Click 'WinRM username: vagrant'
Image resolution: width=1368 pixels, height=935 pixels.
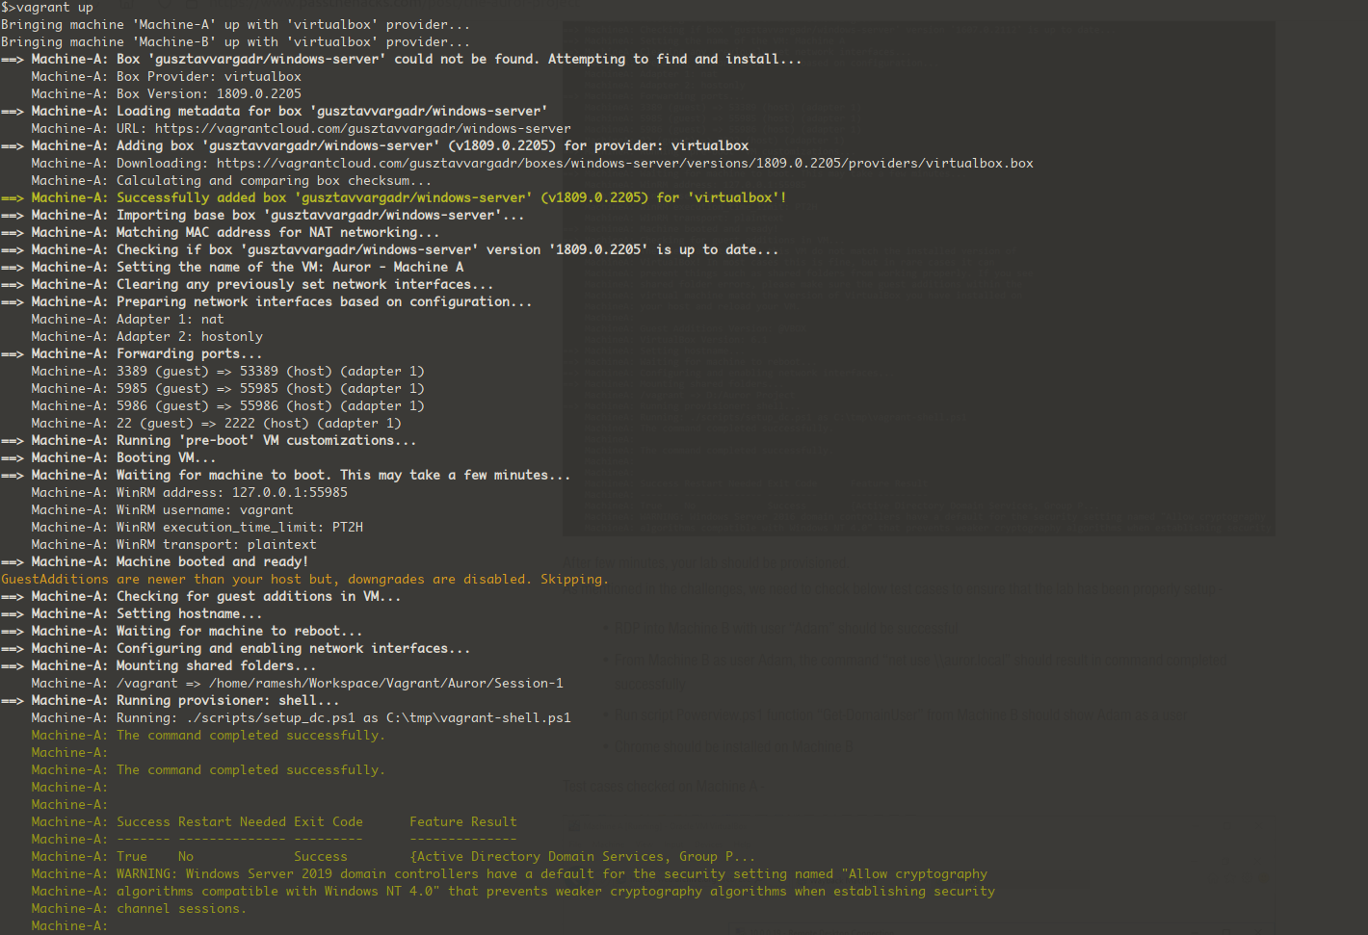204,510
